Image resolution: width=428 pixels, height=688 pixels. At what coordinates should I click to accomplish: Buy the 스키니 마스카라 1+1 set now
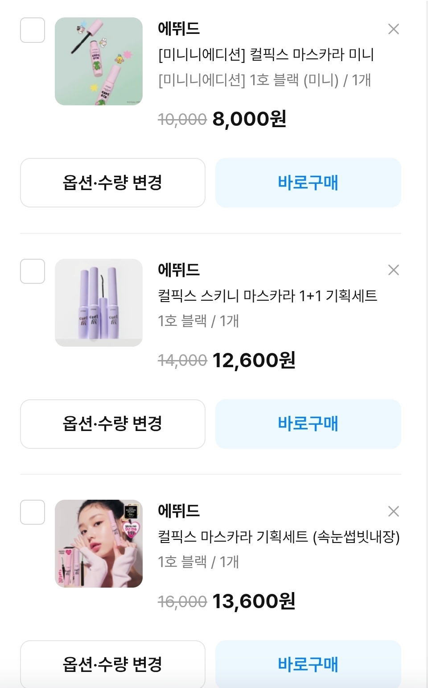click(x=308, y=424)
